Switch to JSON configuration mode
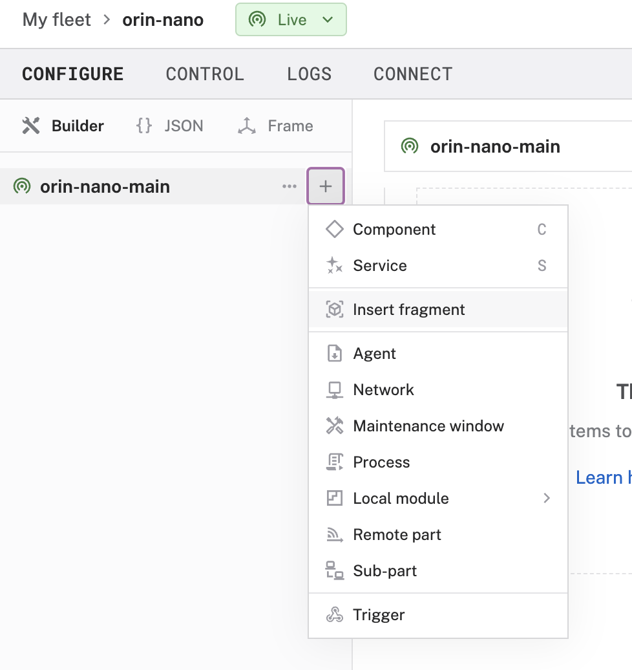The height and width of the screenshot is (670, 632). [170, 126]
